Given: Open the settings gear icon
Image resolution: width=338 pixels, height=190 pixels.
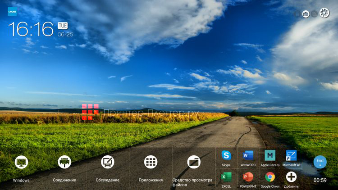Looking at the screenshot, I should click(x=324, y=13).
